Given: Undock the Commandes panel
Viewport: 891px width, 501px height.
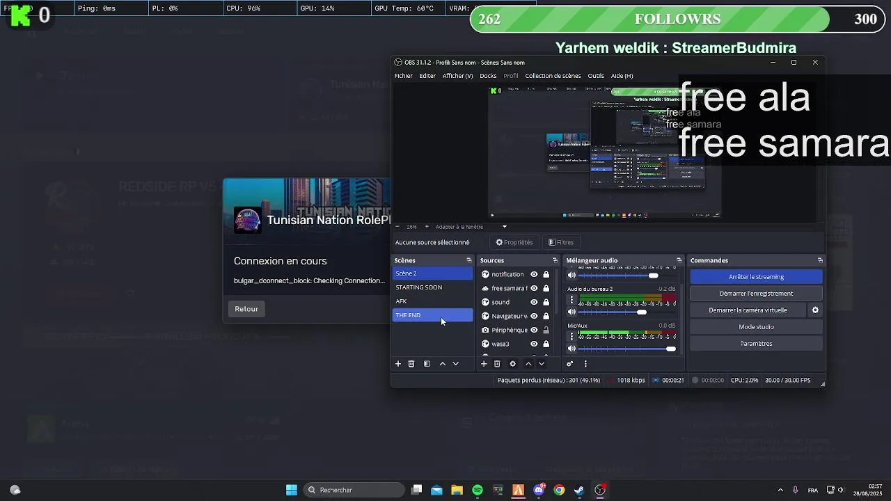Looking at the screenshot, I should coord(820,260).
